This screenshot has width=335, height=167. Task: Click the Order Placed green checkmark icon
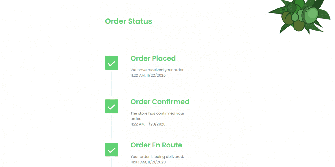click(112, 63)
